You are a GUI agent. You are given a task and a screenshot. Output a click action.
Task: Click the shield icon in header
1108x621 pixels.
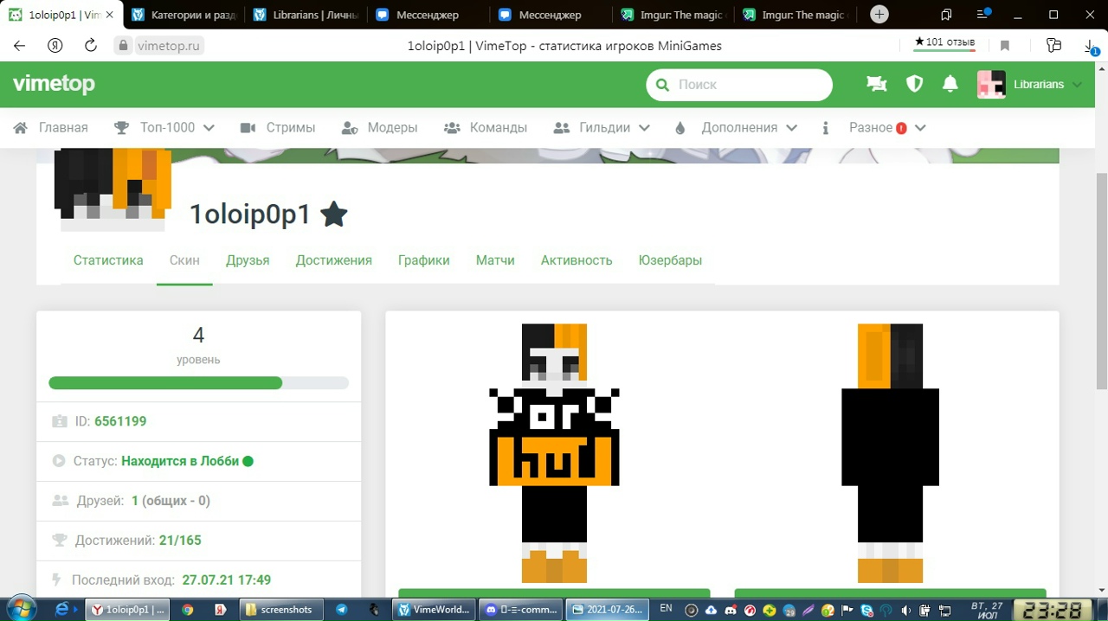[914, 84]
